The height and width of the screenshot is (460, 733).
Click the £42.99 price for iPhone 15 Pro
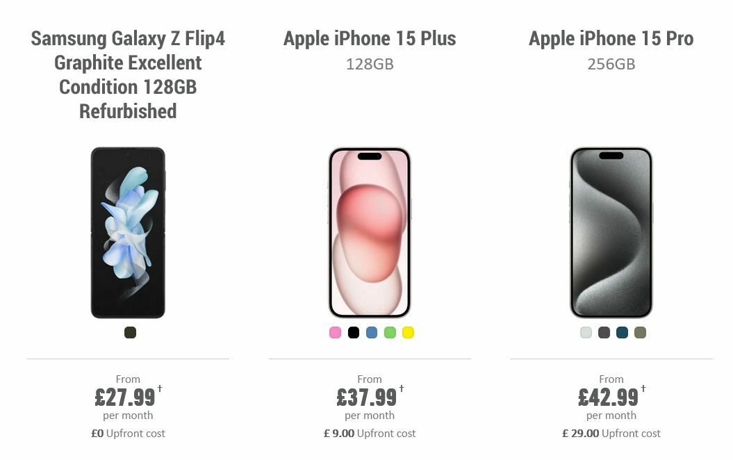(608, 397)
